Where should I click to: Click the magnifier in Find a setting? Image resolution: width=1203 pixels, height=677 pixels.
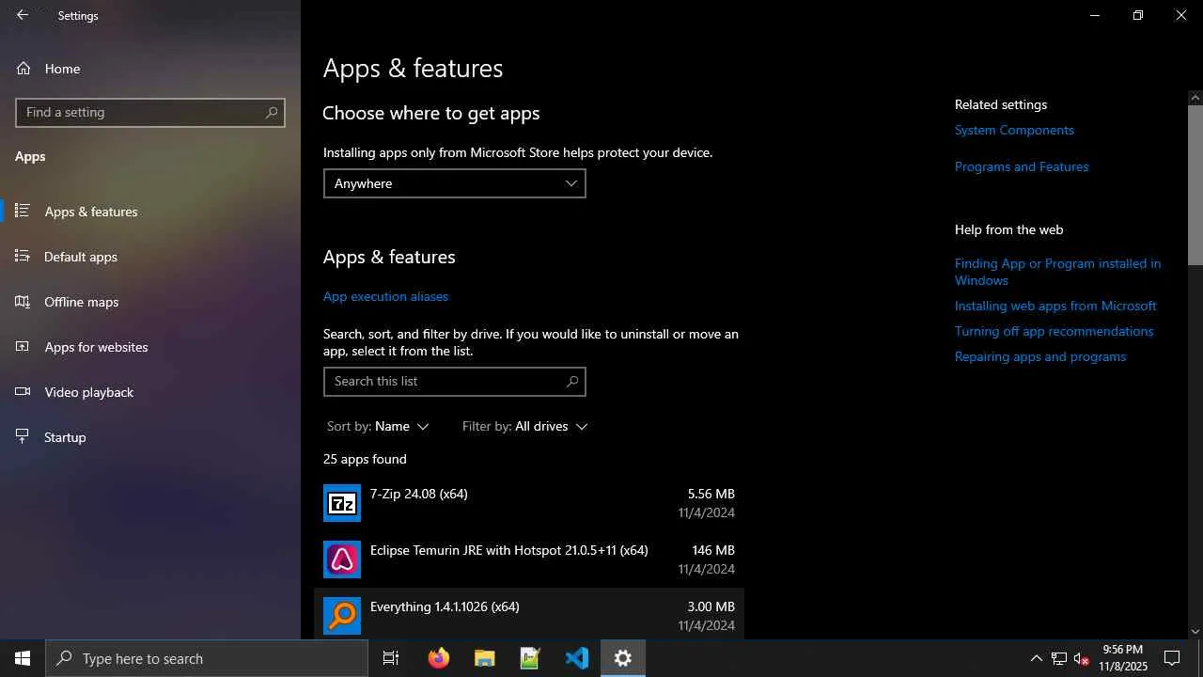[272, 112]
